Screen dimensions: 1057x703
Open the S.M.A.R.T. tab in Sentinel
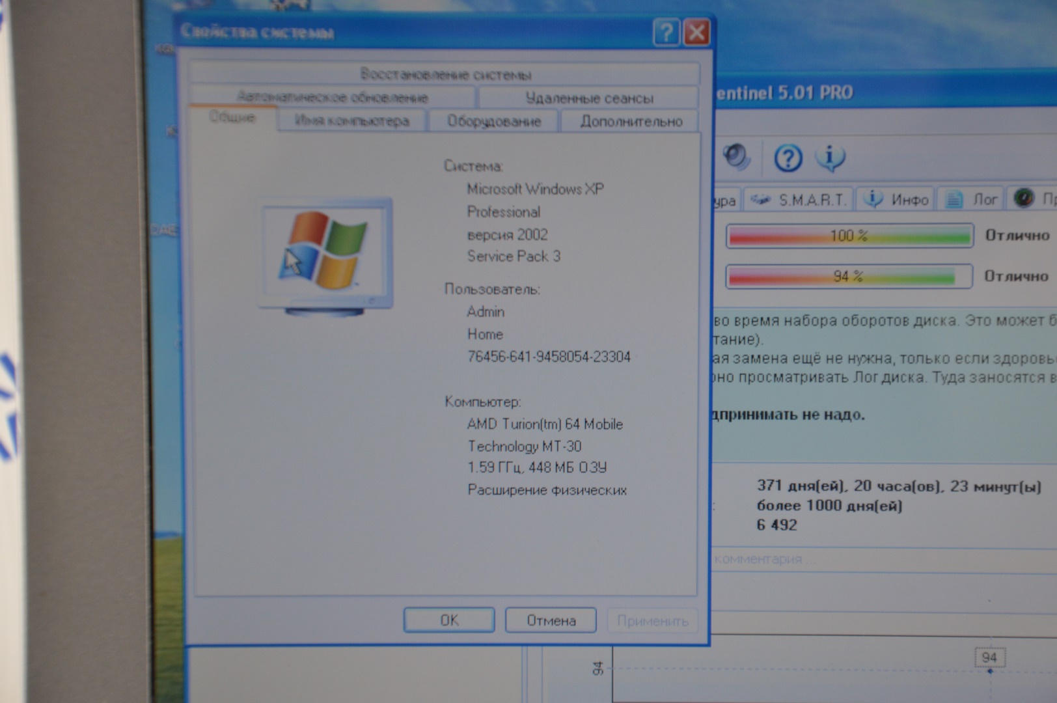click(799, 199)
